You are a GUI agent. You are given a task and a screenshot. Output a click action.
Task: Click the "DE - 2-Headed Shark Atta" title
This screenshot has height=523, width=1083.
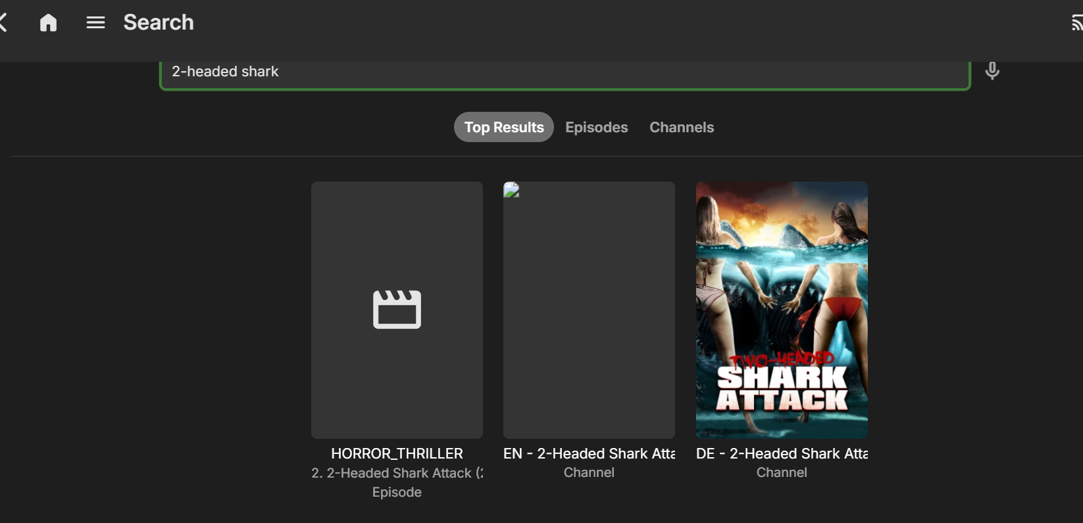(x=782, y=453)
